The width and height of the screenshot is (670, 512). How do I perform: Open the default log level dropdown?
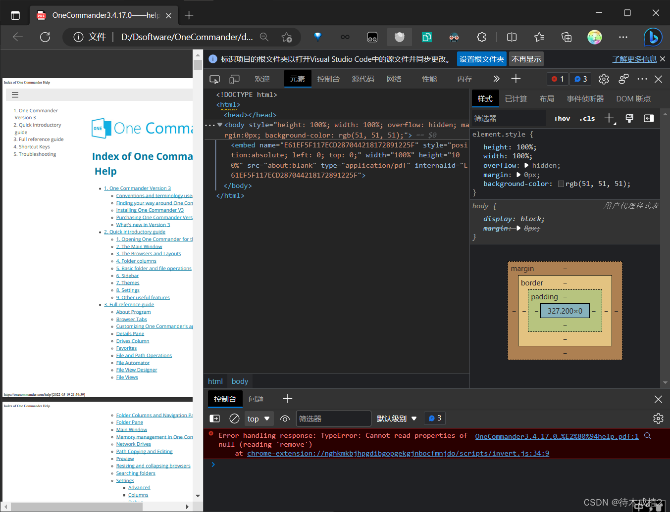coord(397,419)
